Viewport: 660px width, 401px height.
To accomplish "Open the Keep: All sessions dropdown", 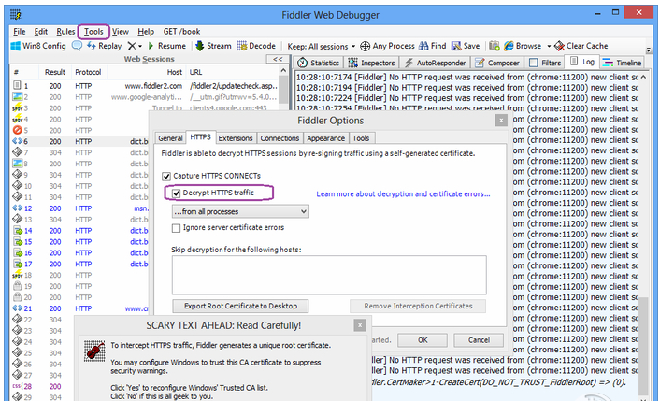I will click(322, 47).
